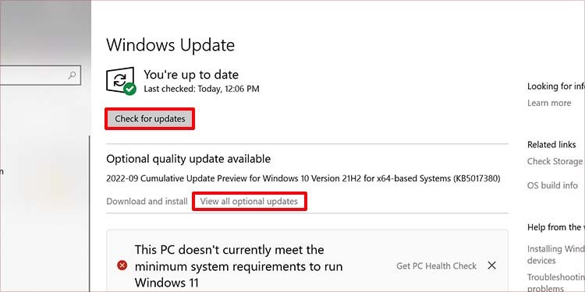Open the Installing Windows devices help link

(x=556, y=255)
